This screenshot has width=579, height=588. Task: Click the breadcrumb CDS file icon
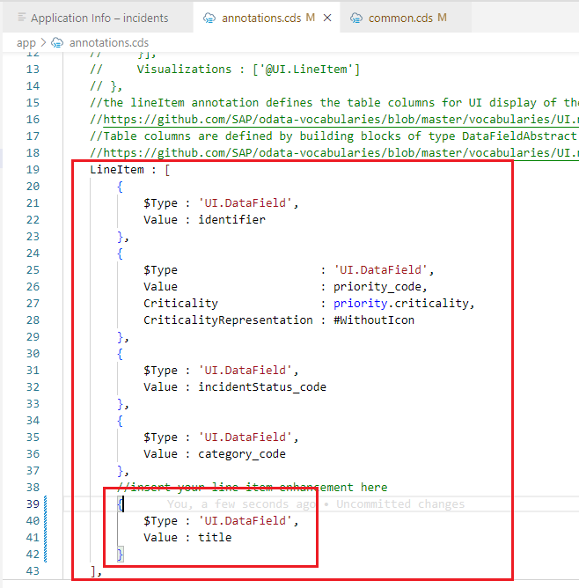(57, 43)
